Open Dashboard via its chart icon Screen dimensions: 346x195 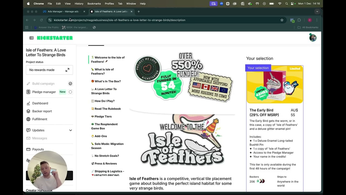click(x=28, y=103)
